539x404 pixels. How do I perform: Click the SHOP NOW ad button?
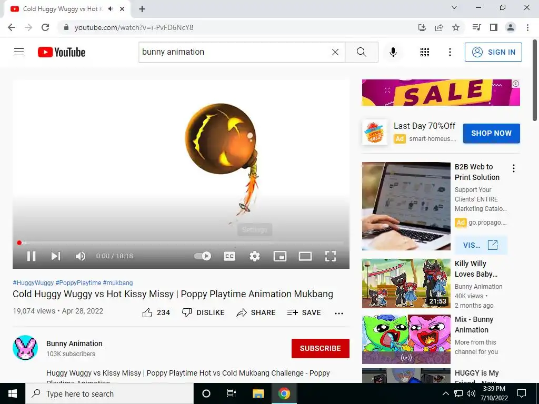pyautogui.click(x=491, y=133)
